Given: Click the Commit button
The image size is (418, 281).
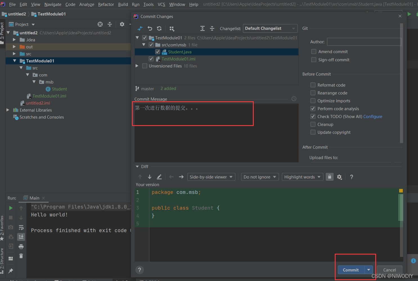Looking at the screenshot, I should click(x=351, y=270).
